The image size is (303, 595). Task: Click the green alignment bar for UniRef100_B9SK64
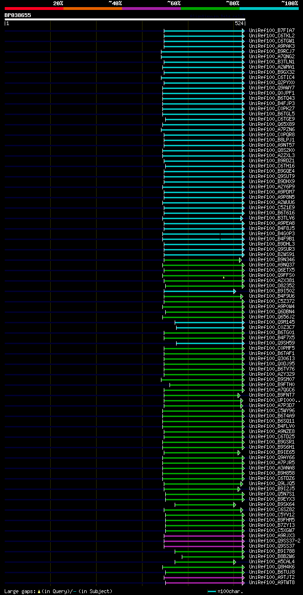pyautogui.click(x=205, y=505)
